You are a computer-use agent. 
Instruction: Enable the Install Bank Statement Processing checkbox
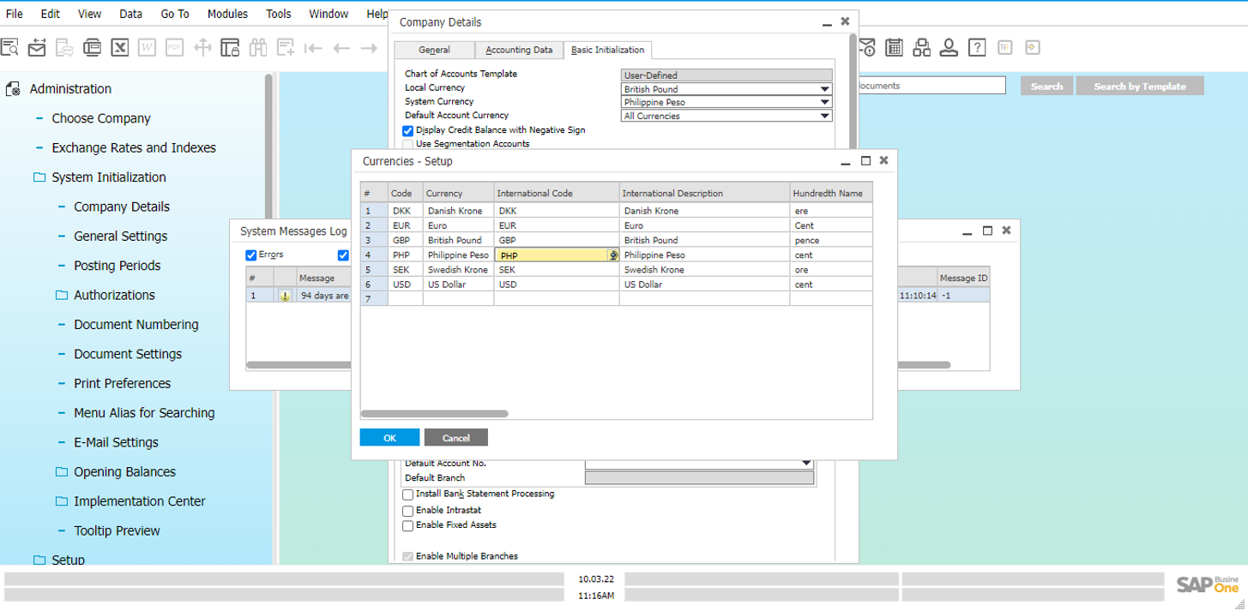408,494
